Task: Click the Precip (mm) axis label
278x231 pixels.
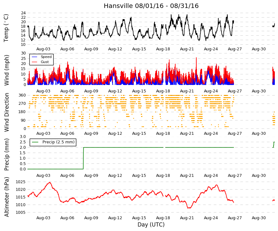Action: [x=7, y=155]
